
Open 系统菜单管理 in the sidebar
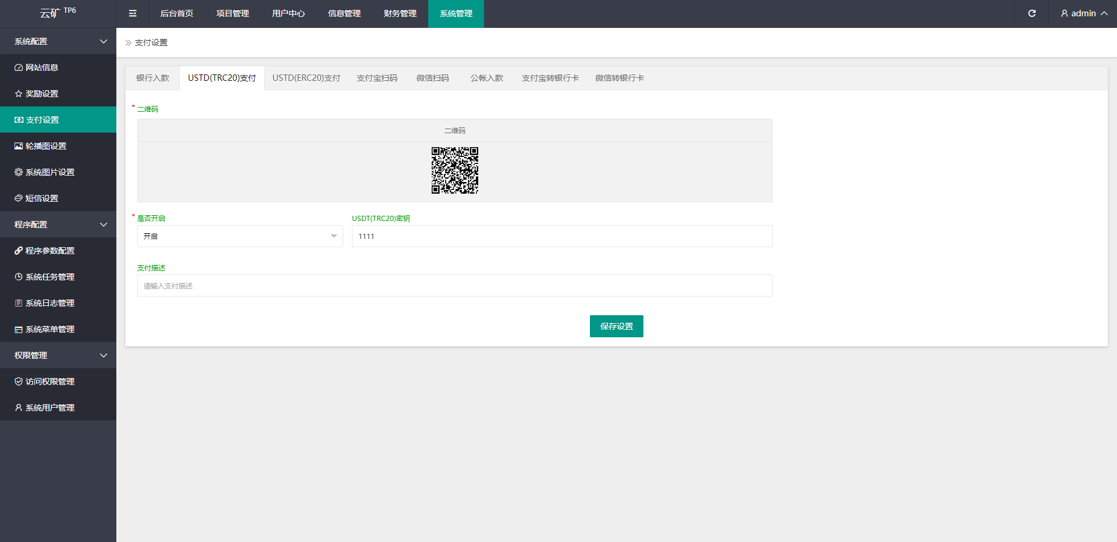[x=58, y=329]
